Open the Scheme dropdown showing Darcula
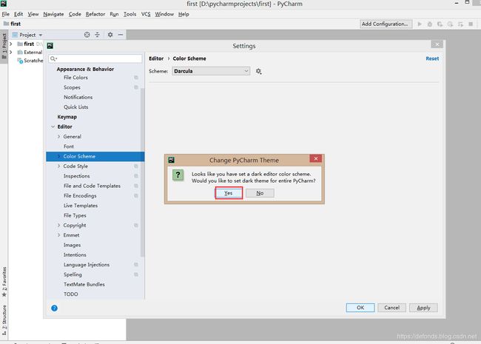The image size is (481, 344). pos(211,71)
